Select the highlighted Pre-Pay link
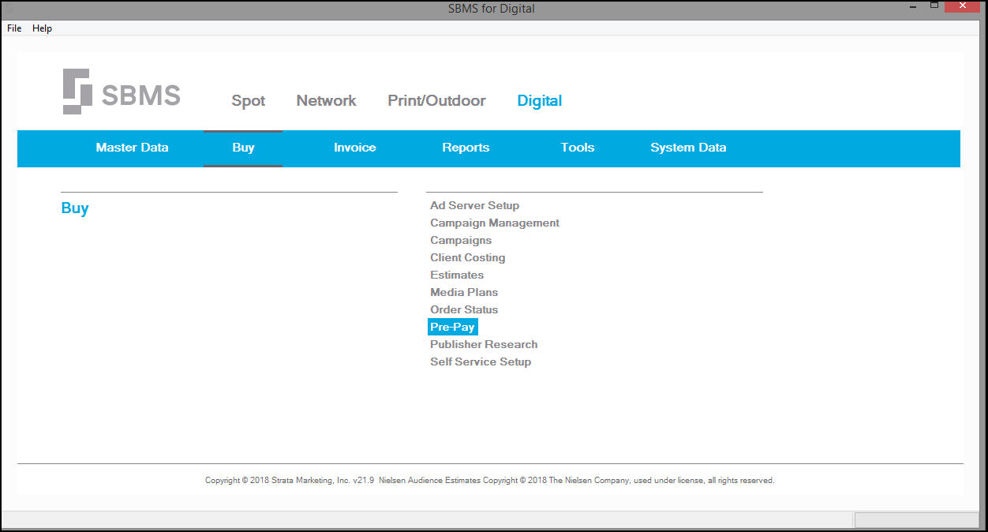988x532 pixels. pyautogui.click(x=453, y=327)
